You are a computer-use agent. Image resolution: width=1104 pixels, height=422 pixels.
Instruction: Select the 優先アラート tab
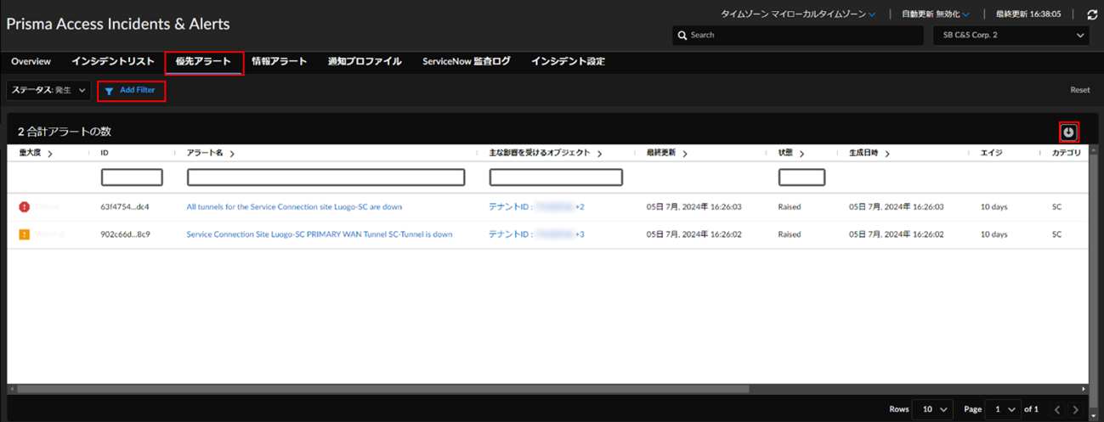coord(203,62)
